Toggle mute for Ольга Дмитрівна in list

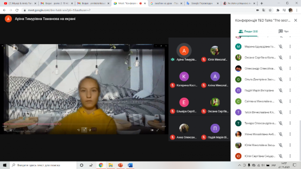[x=280, y=79]
